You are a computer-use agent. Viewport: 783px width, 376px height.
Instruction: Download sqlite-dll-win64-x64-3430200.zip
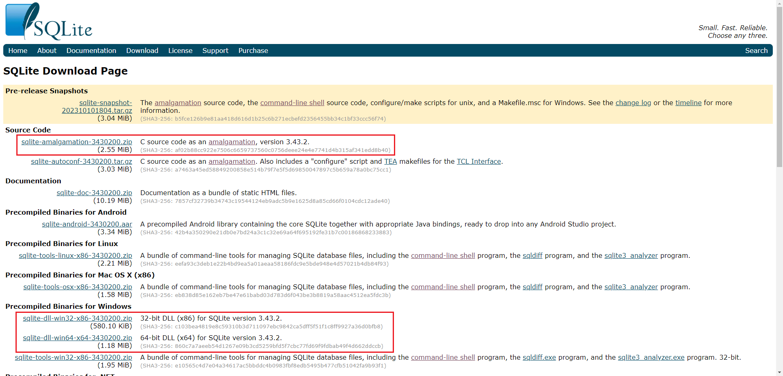(x=77, y=338)
